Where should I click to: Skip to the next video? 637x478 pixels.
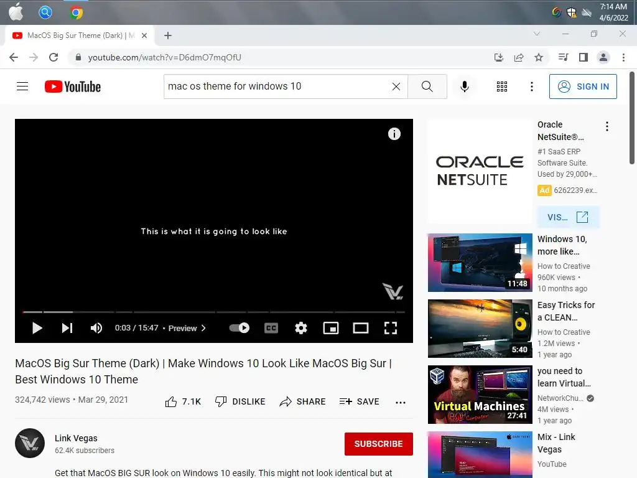pos(67,328)
